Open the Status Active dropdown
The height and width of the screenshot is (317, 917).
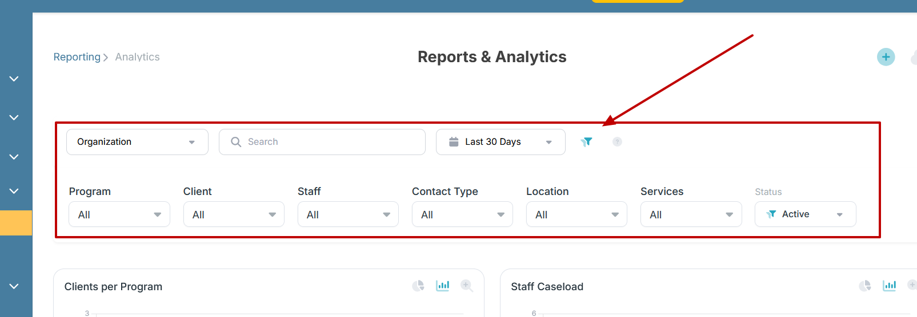805,214
